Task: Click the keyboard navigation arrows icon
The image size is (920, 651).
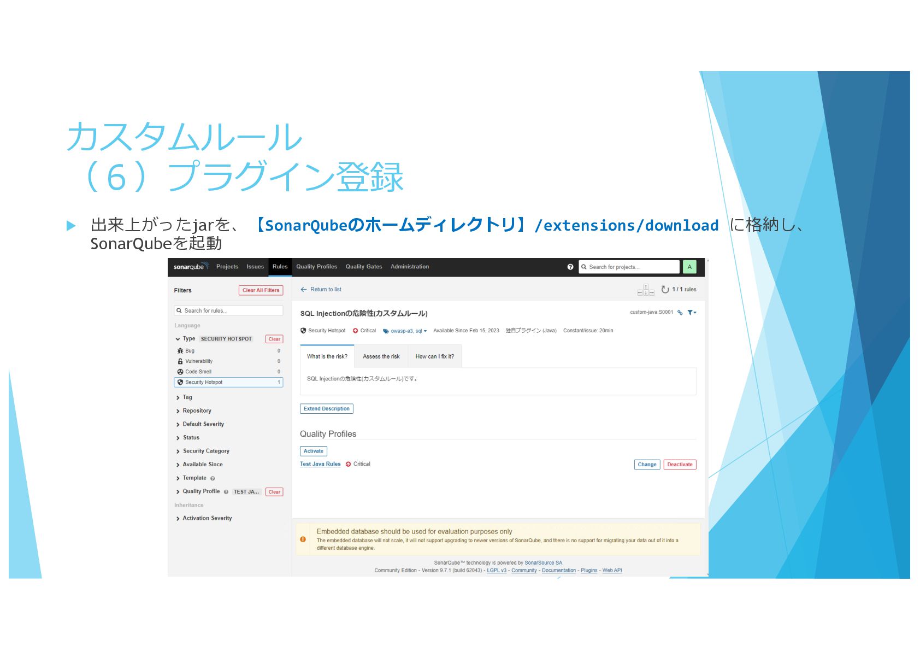Action: (646, 290)
